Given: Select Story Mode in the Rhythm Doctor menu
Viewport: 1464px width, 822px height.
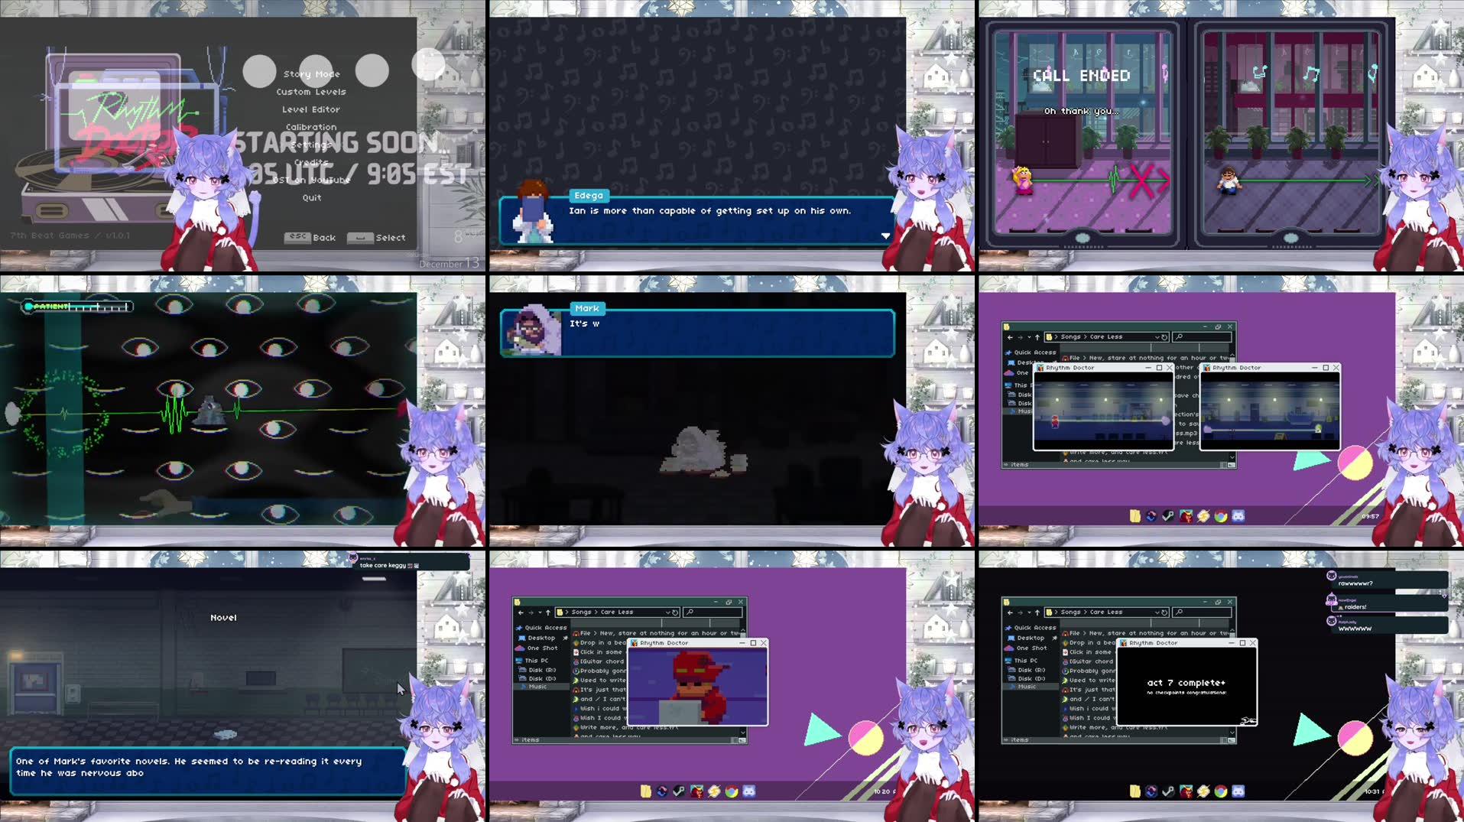Looking at the screenshot, I should [313, 73].
